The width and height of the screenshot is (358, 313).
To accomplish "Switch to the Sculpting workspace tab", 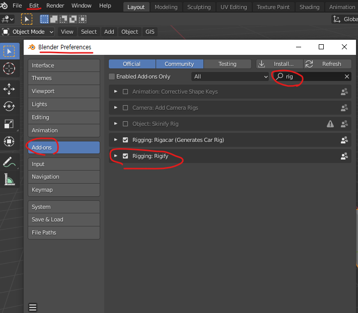I will (x=199, y=7).
